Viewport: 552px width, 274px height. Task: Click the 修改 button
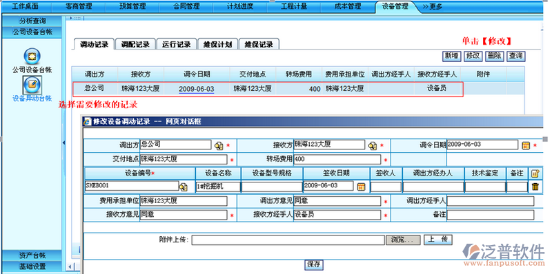(473, 56)
